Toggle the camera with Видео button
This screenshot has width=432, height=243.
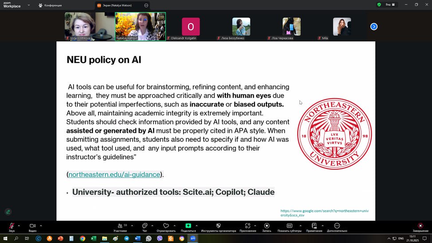coord(32,226)
